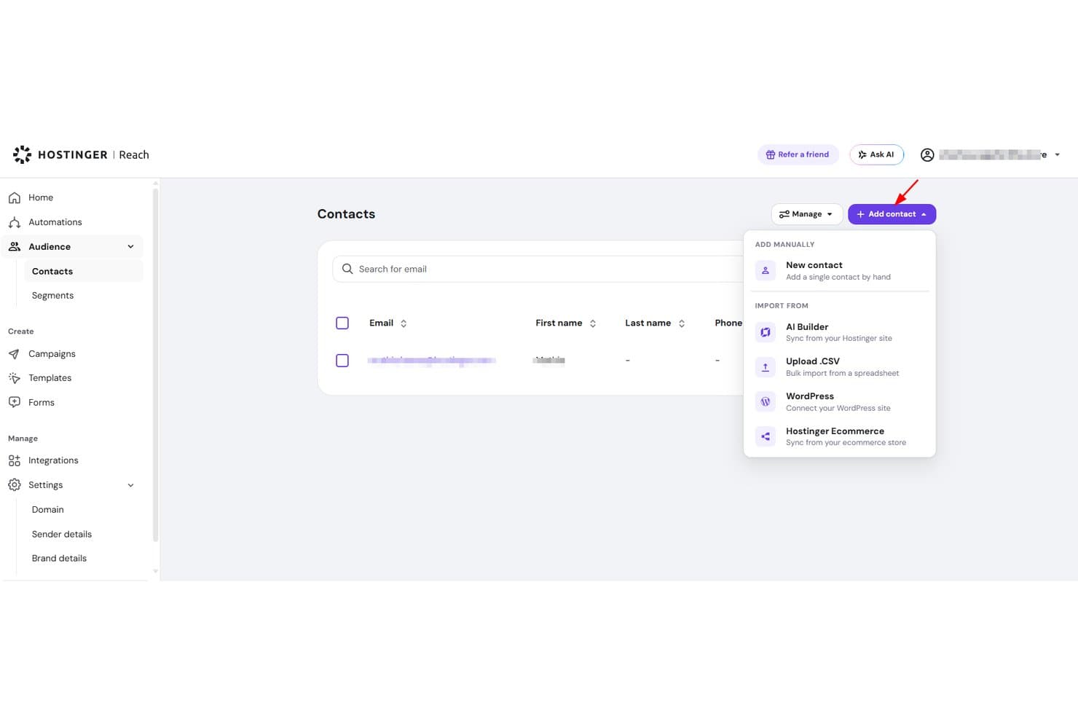Open the Manage dropdown
The image size is (1078, 719).
(806, 214)
